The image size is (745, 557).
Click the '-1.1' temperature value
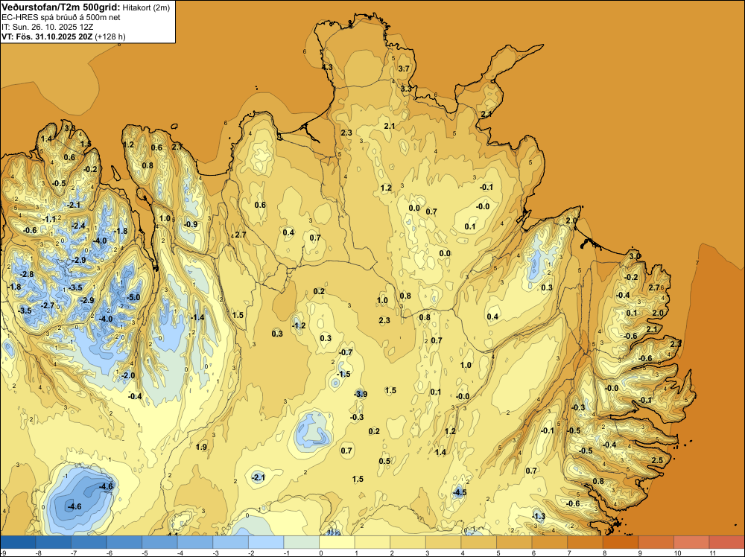[48, 220]
